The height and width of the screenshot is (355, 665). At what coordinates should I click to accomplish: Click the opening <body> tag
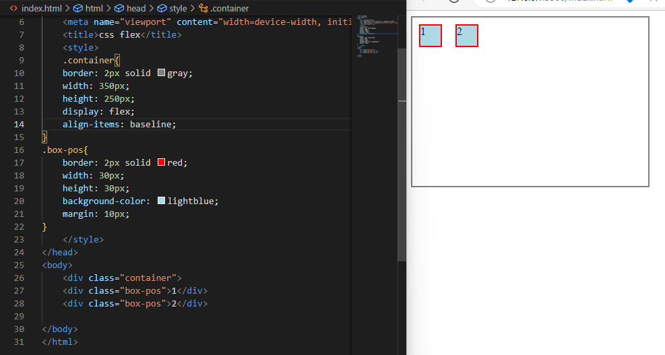coord(57,265)
